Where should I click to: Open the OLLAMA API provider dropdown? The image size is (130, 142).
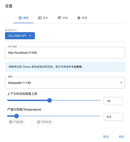point(20,36)
